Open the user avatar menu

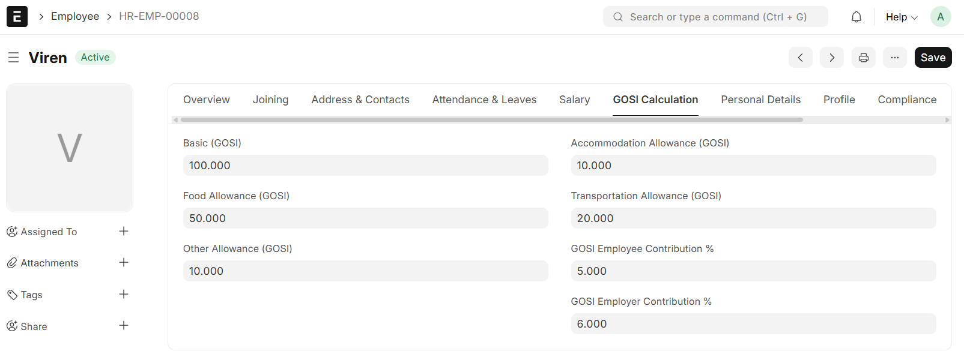(x=940, y=17)
